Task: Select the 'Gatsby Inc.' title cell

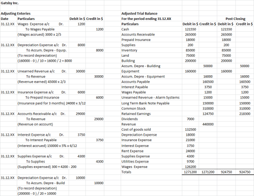Action: click(10, 3)
